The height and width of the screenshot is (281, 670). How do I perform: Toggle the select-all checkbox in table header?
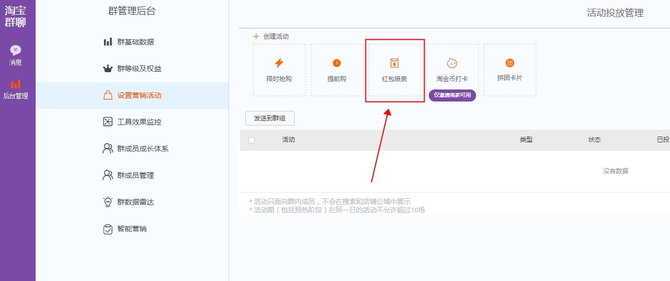coord(252,140)
